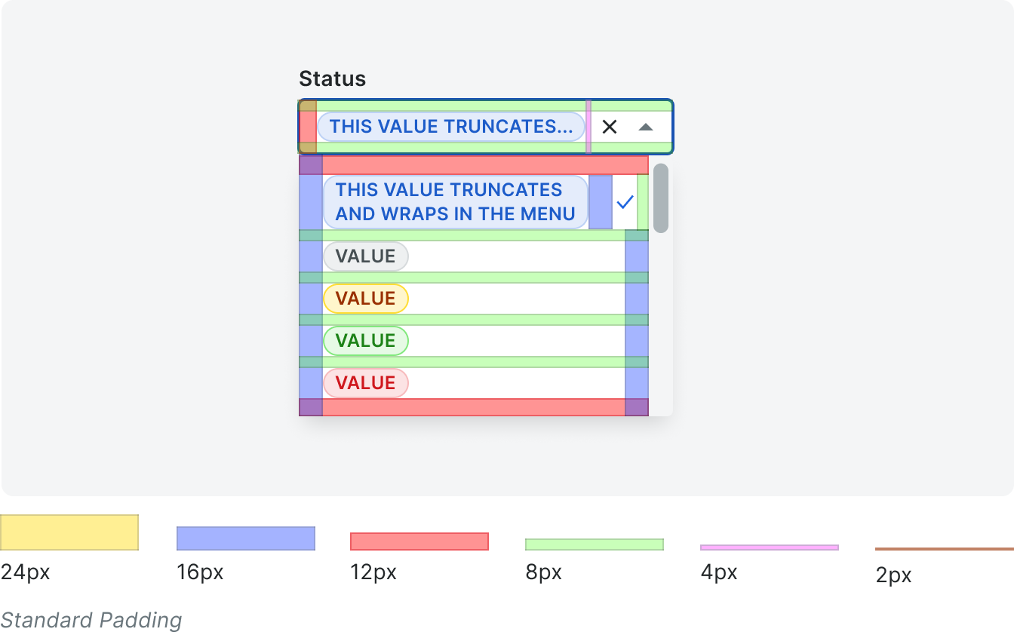Click the Status field label
Viewport: 1014px width, 635px height.
tap(332, 78)
